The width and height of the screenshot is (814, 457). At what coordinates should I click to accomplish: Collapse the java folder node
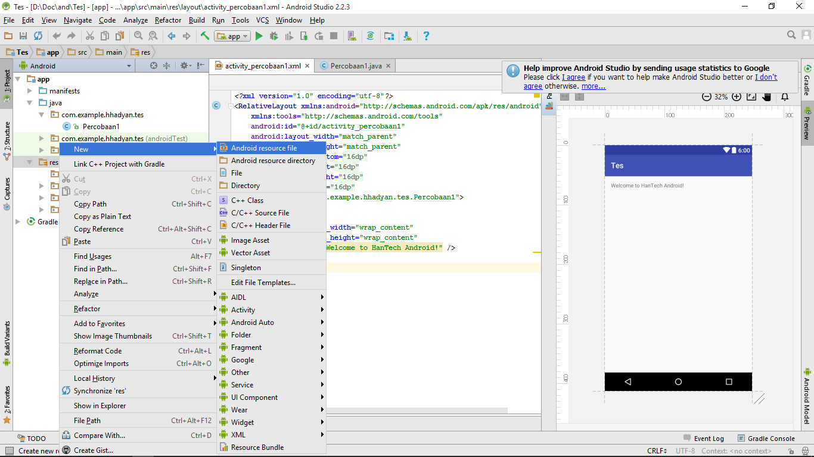30,103
